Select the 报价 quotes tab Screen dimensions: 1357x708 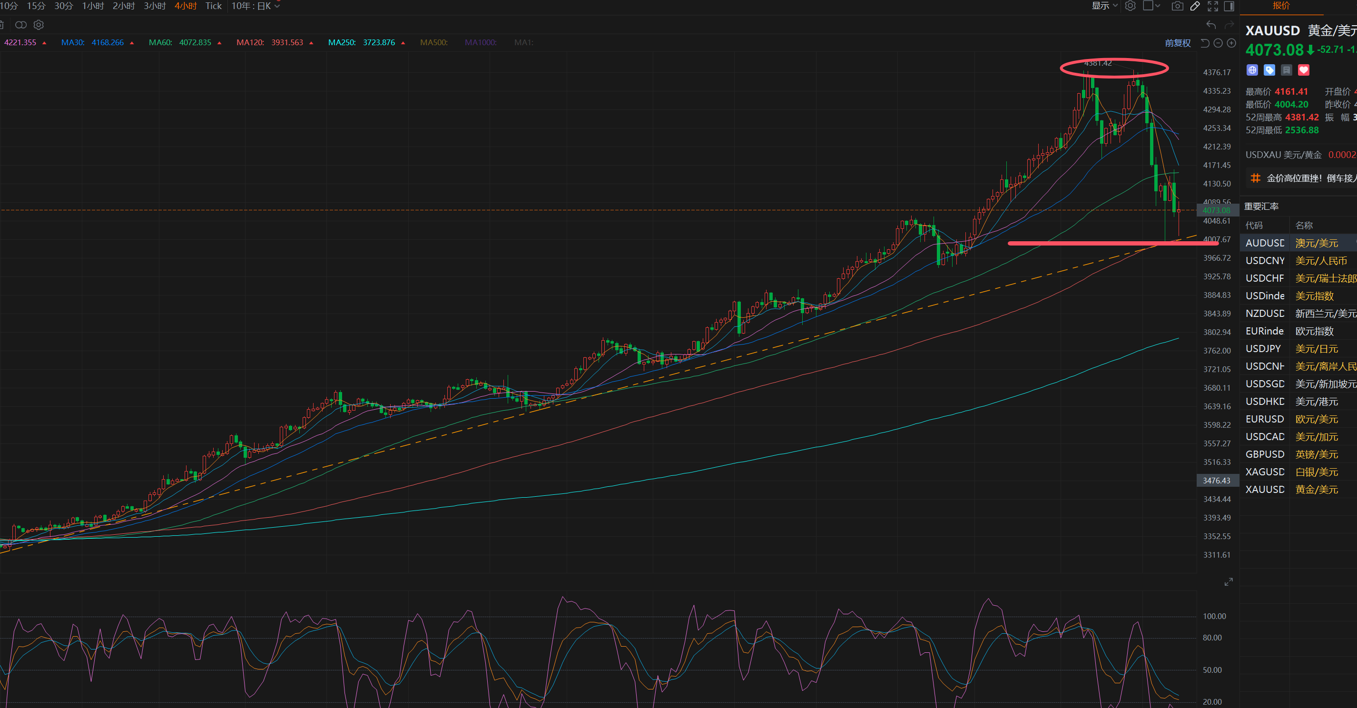tap(1281, 6)
